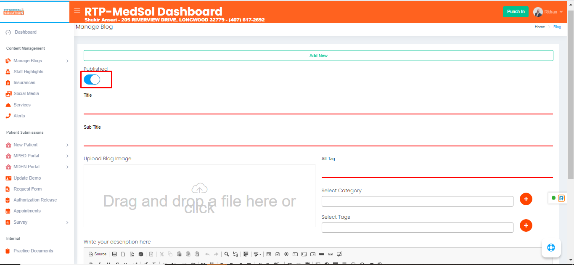Insert a Form using the editor toolbar

(269, 254)
